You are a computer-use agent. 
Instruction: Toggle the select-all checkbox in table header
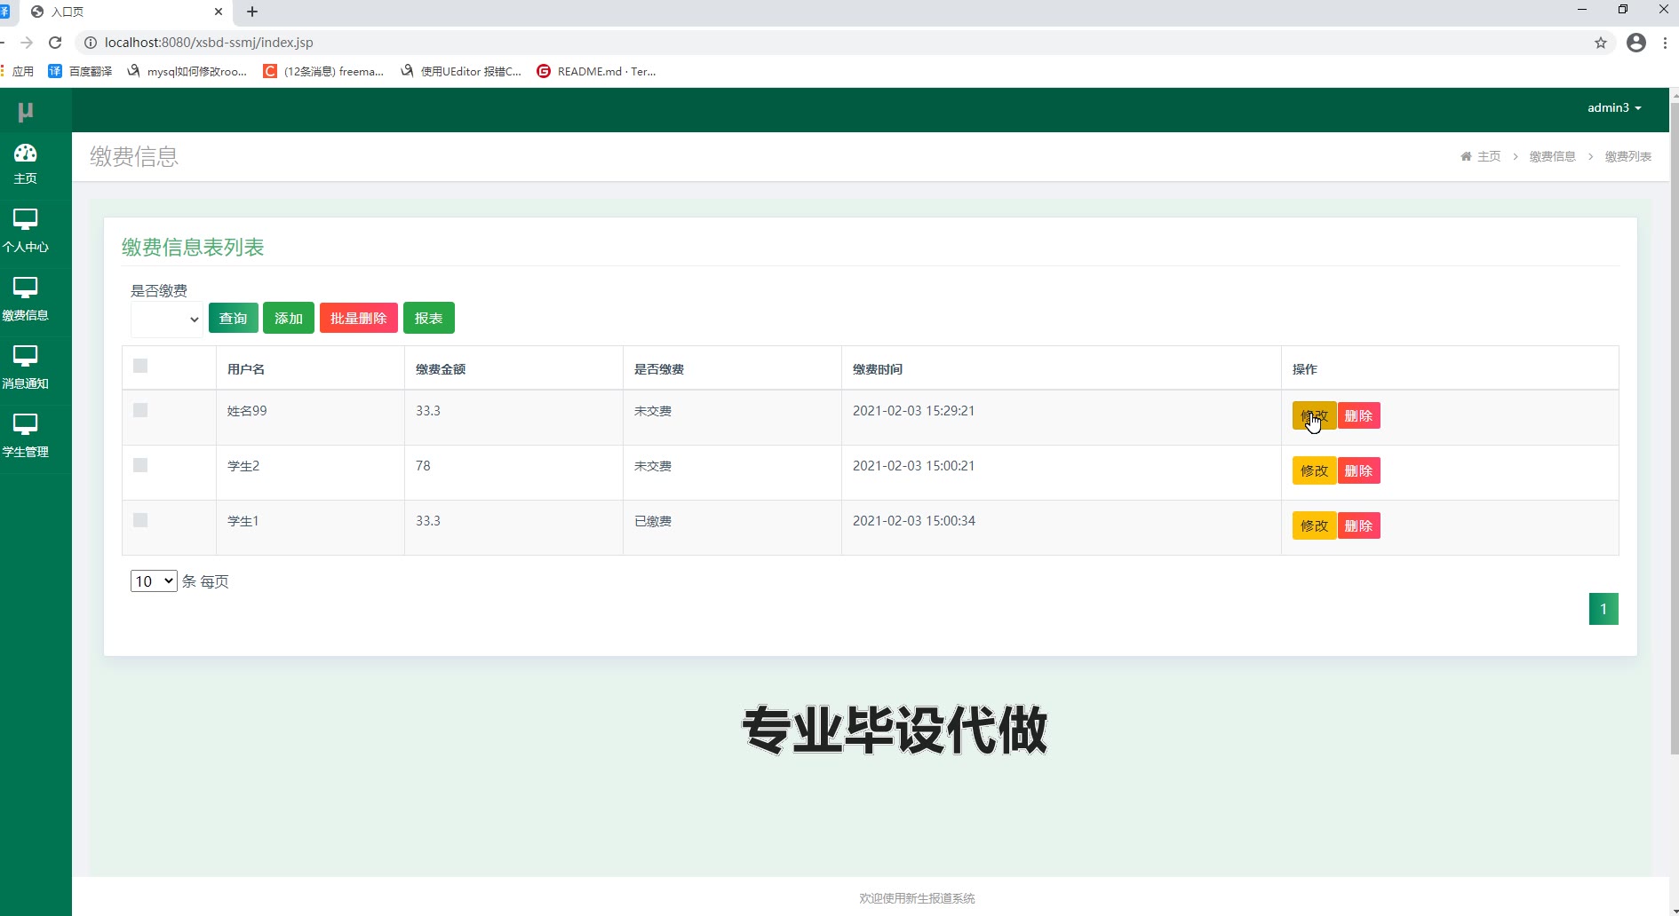point(140,366)
